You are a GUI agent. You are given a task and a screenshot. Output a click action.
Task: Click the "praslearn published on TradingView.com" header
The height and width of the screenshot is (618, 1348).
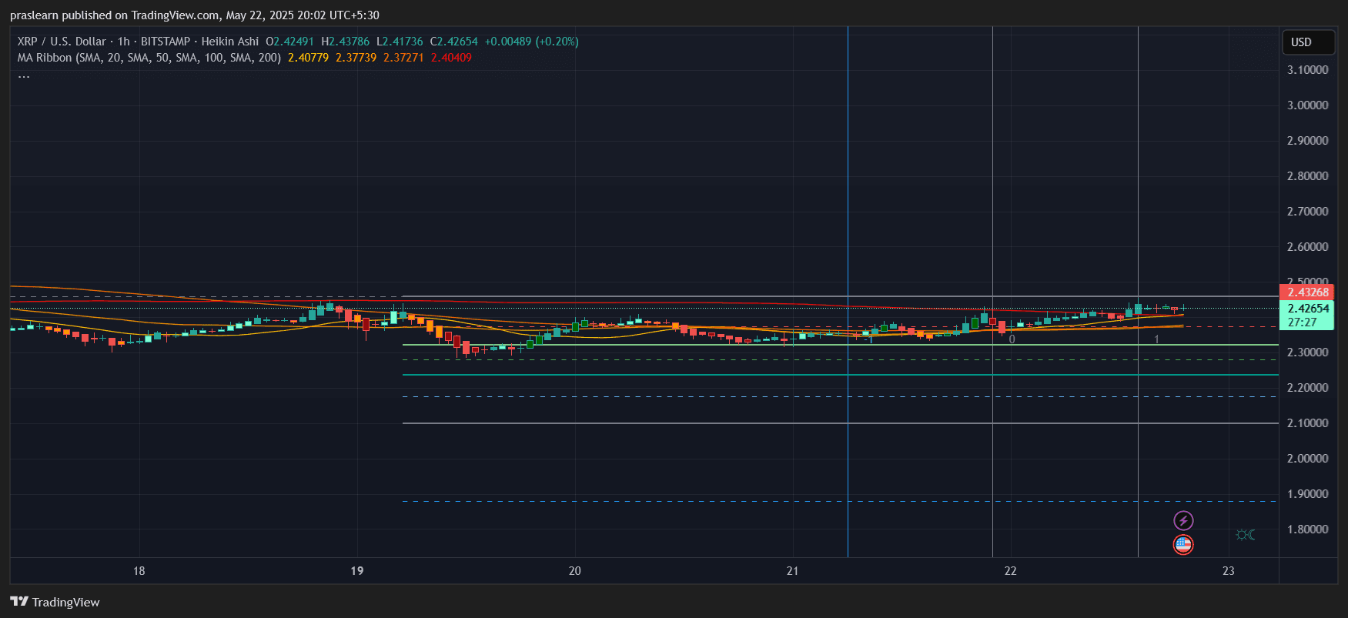click(x=115, y=15)
